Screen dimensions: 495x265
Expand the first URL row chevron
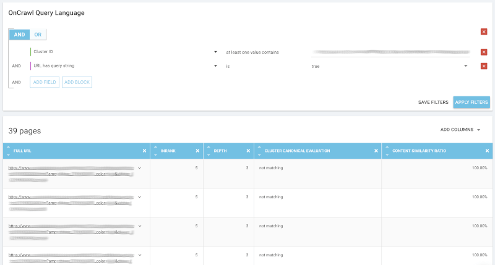click(139, 167)
